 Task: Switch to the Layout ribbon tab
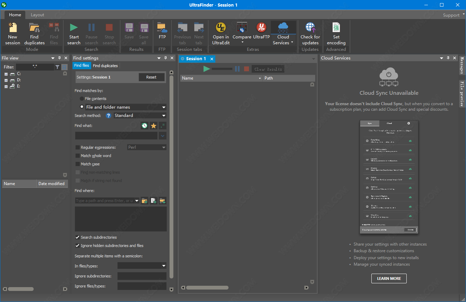tap(37, 15)
